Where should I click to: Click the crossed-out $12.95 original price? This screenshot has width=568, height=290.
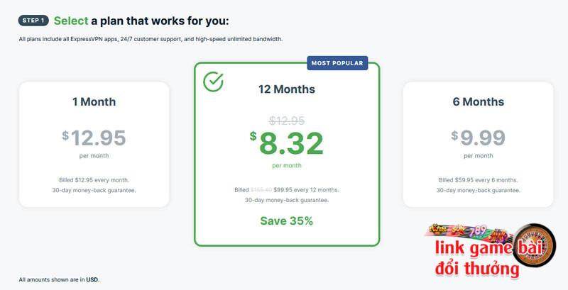(x=287, y=121)
